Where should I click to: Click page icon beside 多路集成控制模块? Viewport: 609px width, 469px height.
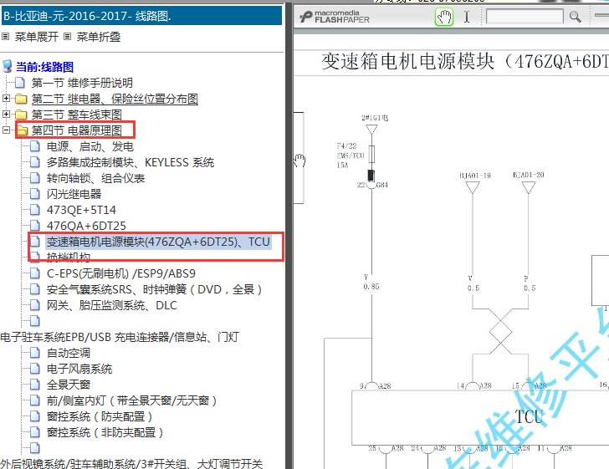tap(35, 162)
